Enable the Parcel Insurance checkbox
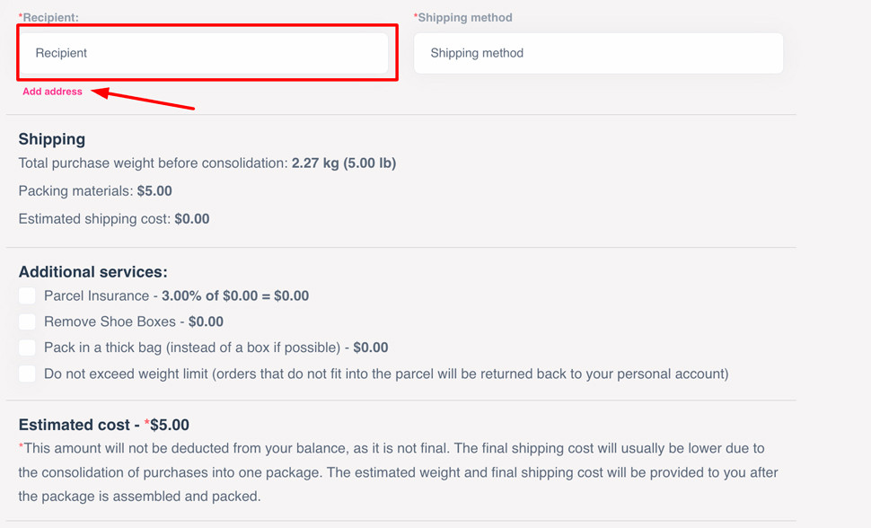 click(27, 295)
